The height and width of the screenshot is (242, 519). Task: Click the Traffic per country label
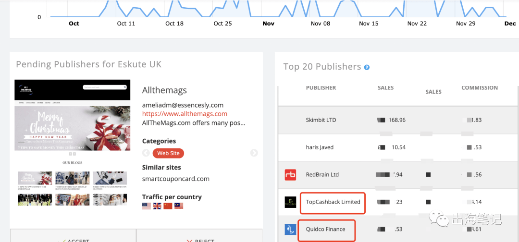tap(172, 197)
